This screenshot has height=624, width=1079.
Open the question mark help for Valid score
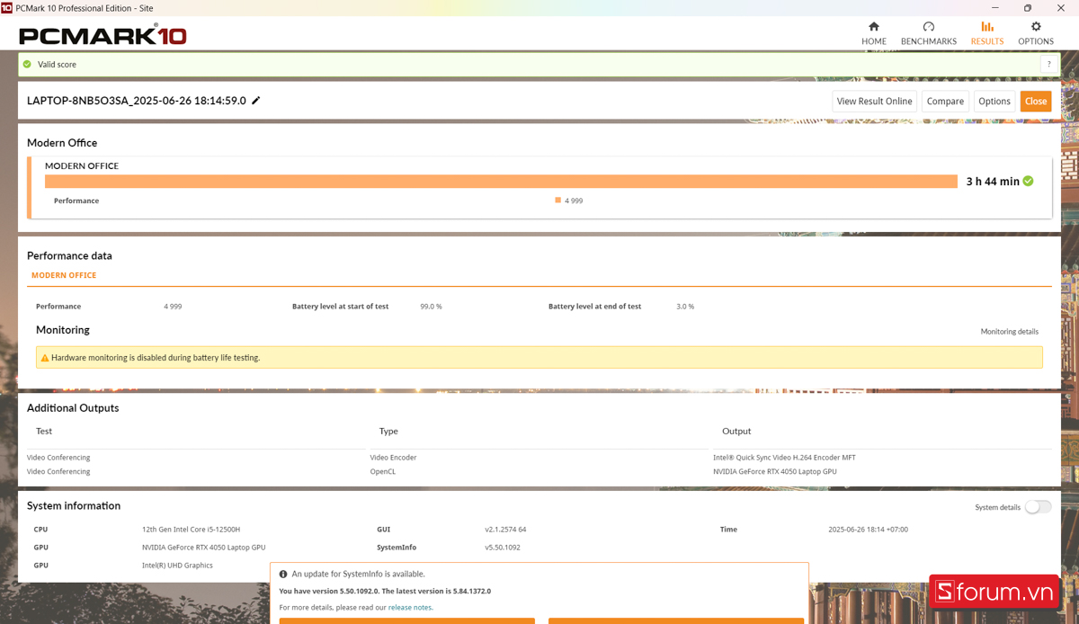[1048, 65]
